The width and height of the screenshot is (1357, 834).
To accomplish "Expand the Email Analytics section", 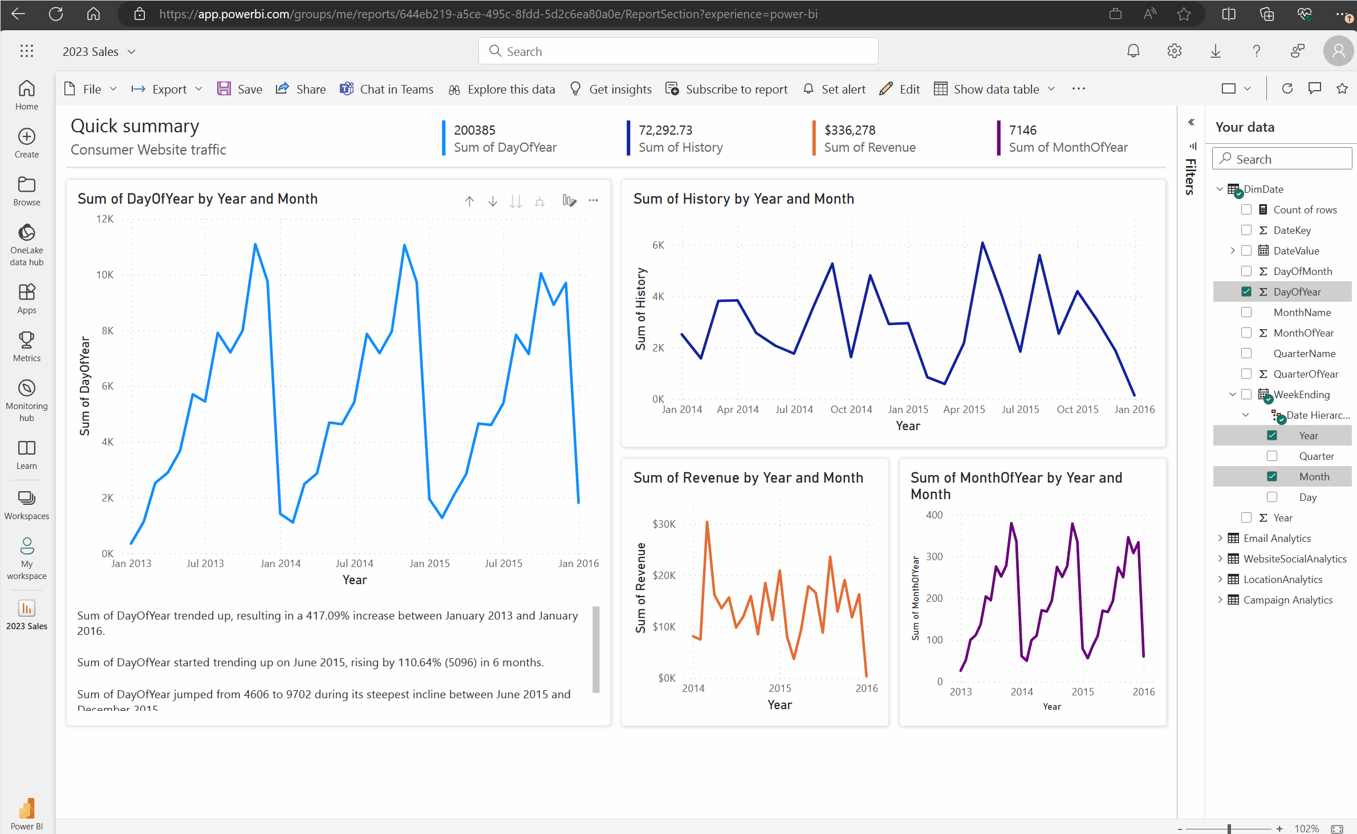I will pos(1220,539).
